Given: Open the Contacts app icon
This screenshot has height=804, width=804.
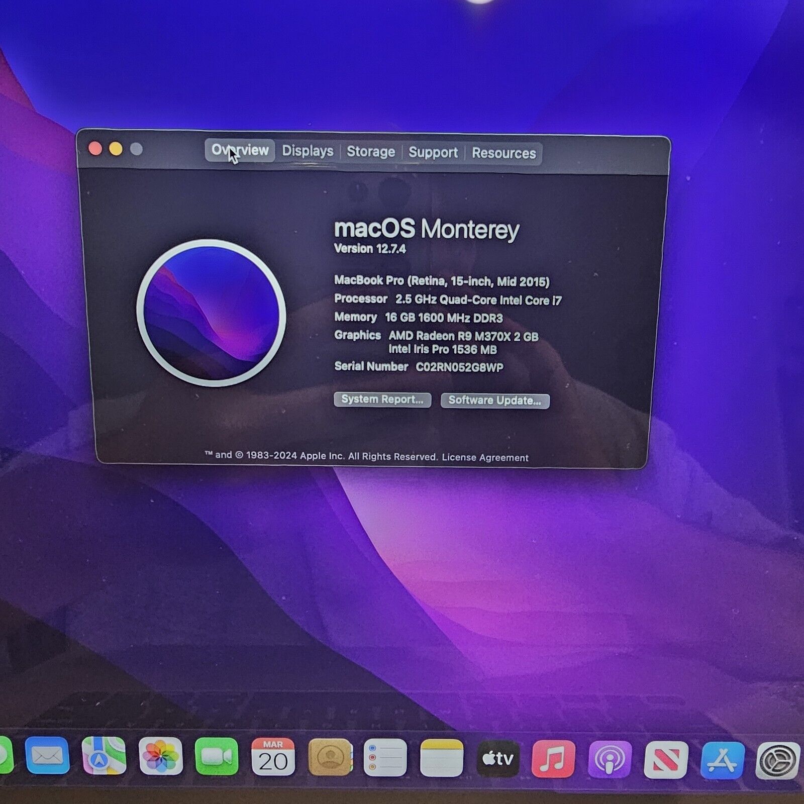Looking at the screenshot, I should [330, 757].
